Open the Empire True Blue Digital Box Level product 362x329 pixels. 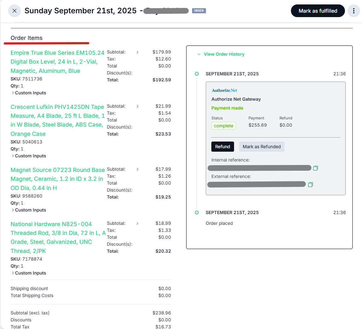57,62
